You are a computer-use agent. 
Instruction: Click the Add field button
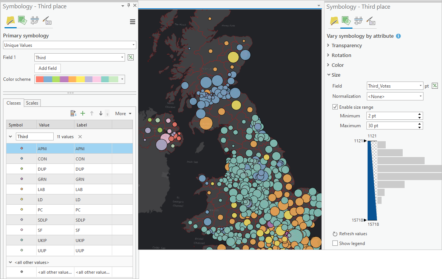[48, 68]
